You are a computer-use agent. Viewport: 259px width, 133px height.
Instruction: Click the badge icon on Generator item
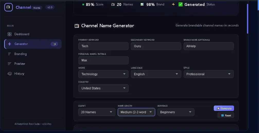[54, 44]
